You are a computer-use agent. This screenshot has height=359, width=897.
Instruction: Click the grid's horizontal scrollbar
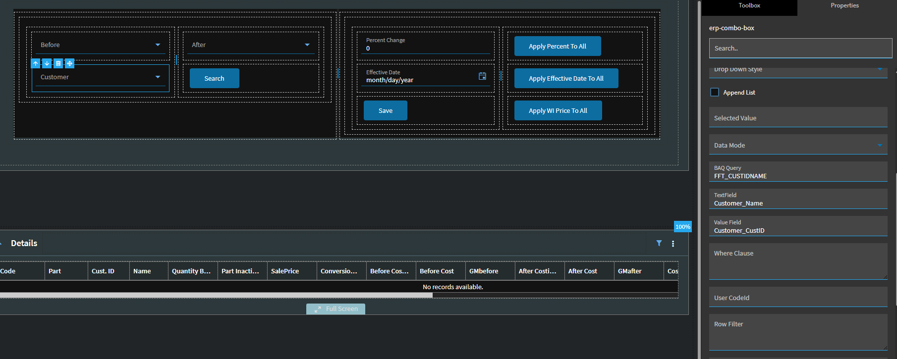[216, 295]
